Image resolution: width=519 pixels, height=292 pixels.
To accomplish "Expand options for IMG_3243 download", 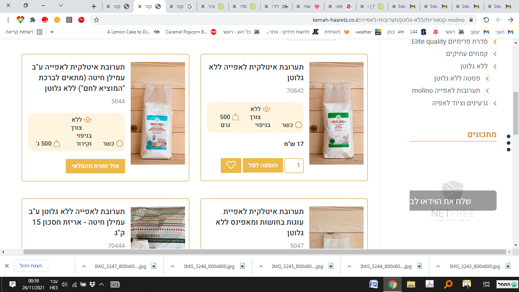I will (x=438, y=266).
